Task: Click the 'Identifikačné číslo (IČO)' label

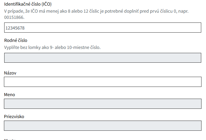Action: (x=28, y=4)
